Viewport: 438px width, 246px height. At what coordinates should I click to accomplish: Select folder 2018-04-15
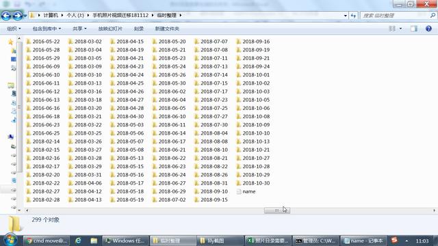(x=127, y=42)
